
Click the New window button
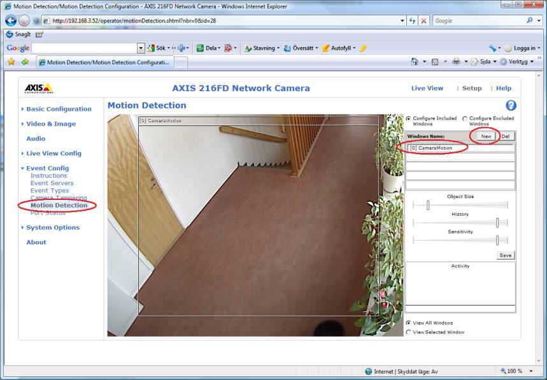486,136
